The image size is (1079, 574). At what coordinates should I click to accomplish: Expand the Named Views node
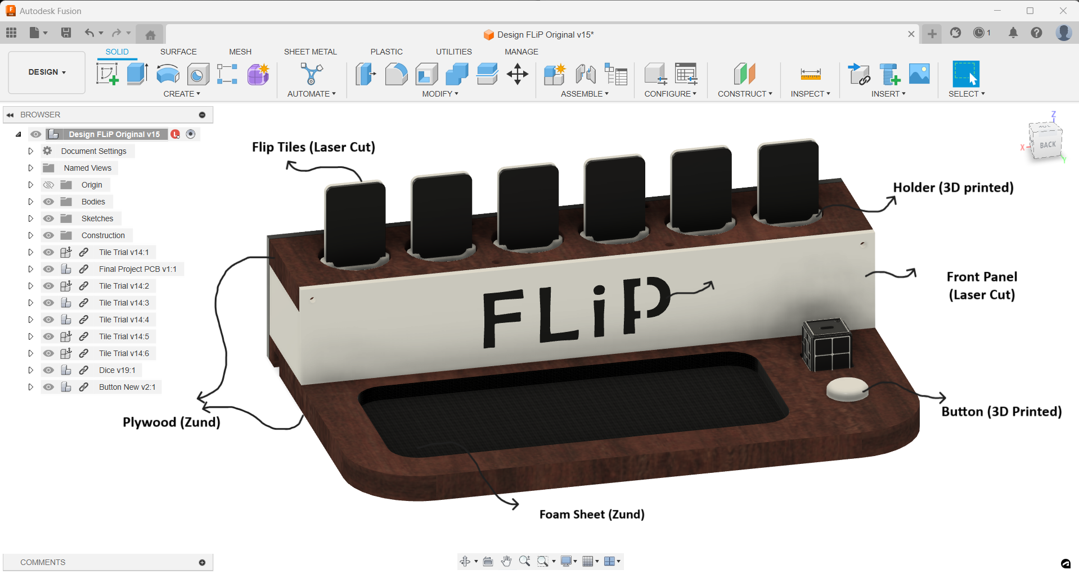coord(31,168)
